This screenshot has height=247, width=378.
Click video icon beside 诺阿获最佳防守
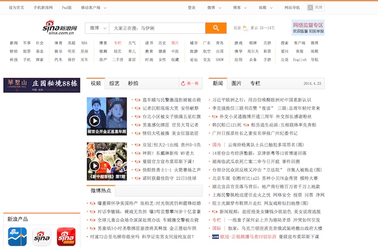(137, 178)
